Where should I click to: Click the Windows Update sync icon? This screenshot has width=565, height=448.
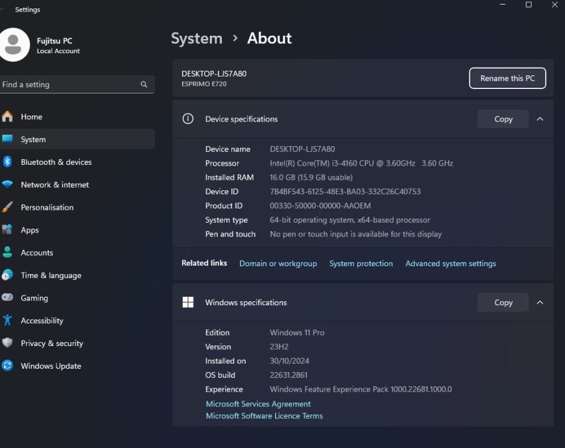[x=8, y=366]
